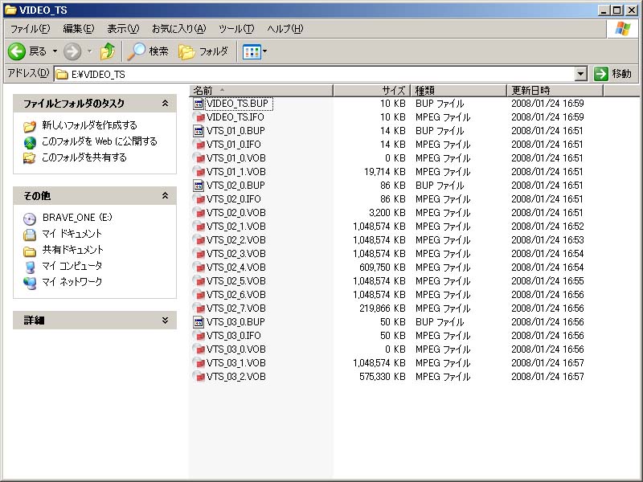Open the お気に入り(A) menu
Screen dimensions: 643x482
[178, 29]
